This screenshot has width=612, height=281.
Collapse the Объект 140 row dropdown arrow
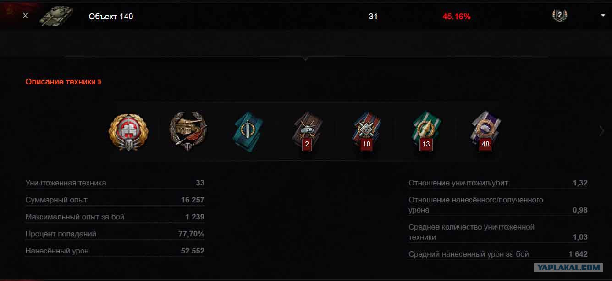point(603,16)
